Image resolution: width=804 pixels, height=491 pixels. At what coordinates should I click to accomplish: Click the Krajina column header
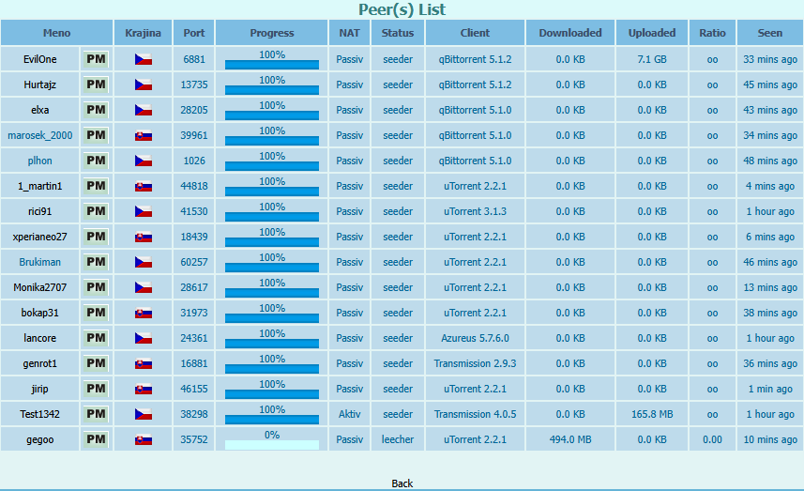(143, 33)
